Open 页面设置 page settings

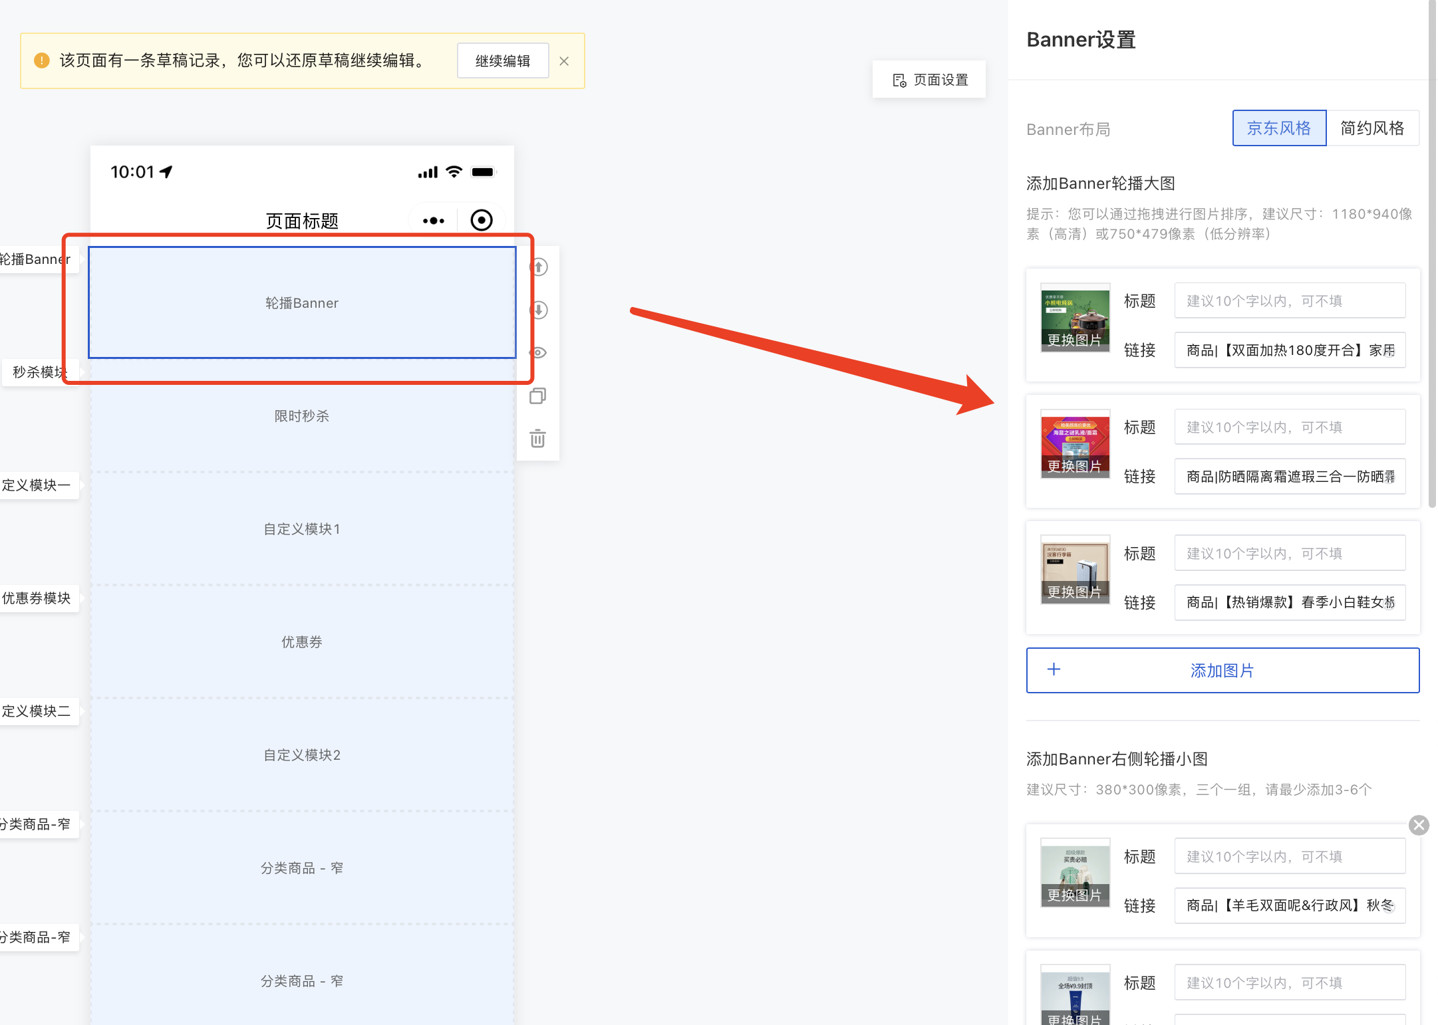(929, 80)
